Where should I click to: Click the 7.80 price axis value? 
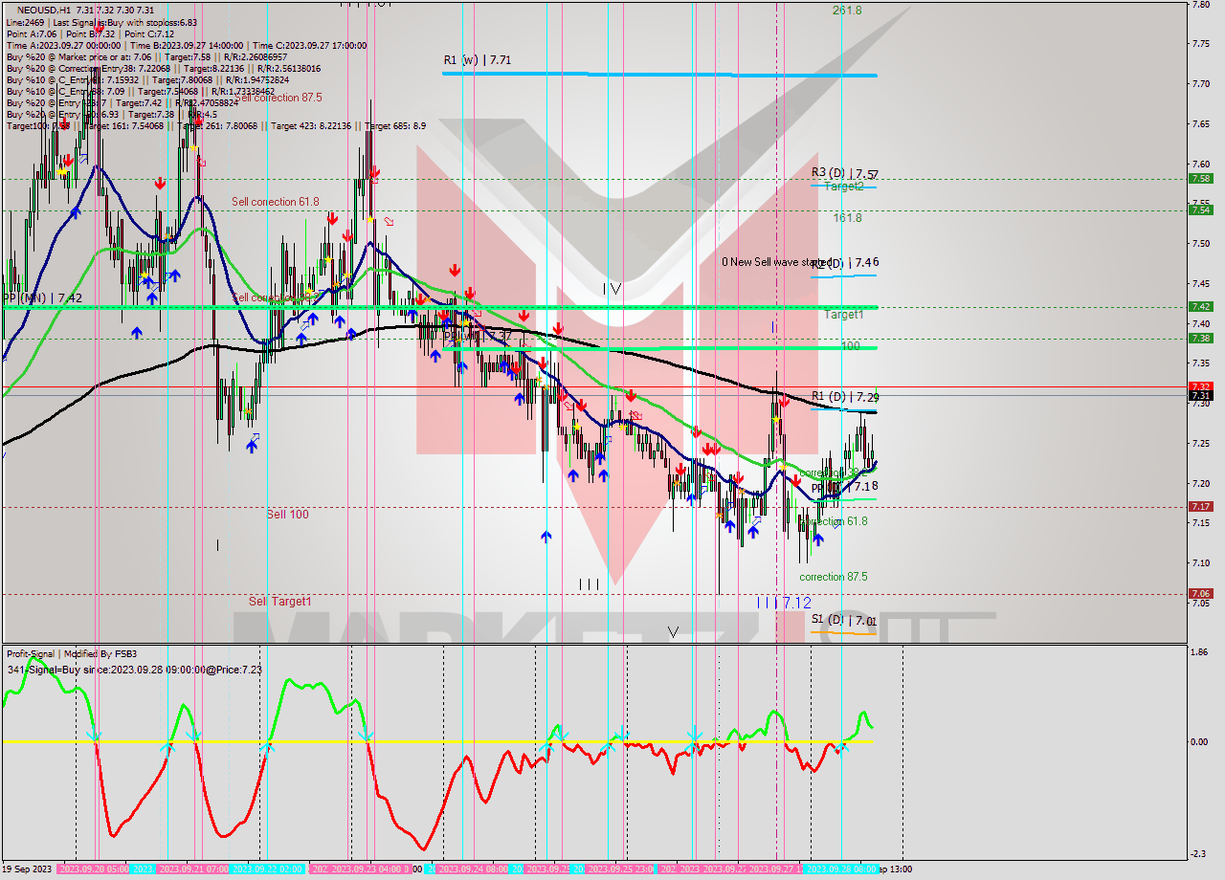(x=1201, y=5)
